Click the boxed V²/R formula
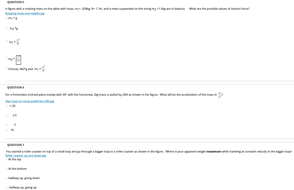The width and height of the screenshot is (294, 190). tap(18, 60)
